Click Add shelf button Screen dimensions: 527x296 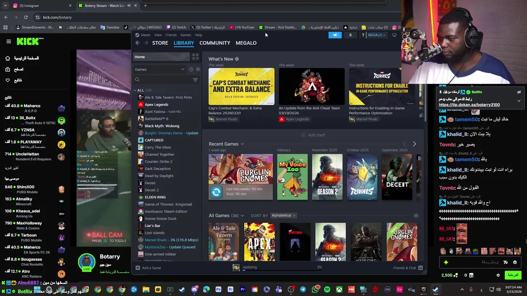click(x=313, y=135)
